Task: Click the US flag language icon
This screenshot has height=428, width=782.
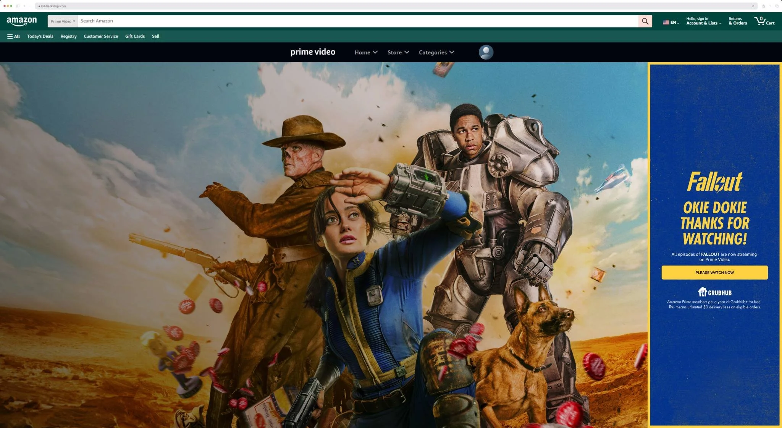Action: [x=666, y=23]
